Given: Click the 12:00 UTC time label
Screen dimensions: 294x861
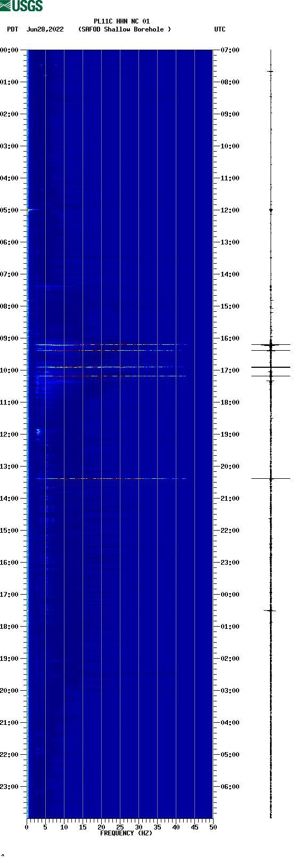Looking at the screenshot, I should [x=230, y=210].
